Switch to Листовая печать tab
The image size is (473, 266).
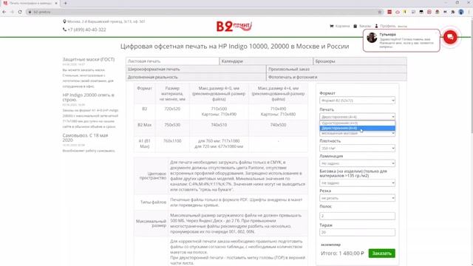[172, 61]
